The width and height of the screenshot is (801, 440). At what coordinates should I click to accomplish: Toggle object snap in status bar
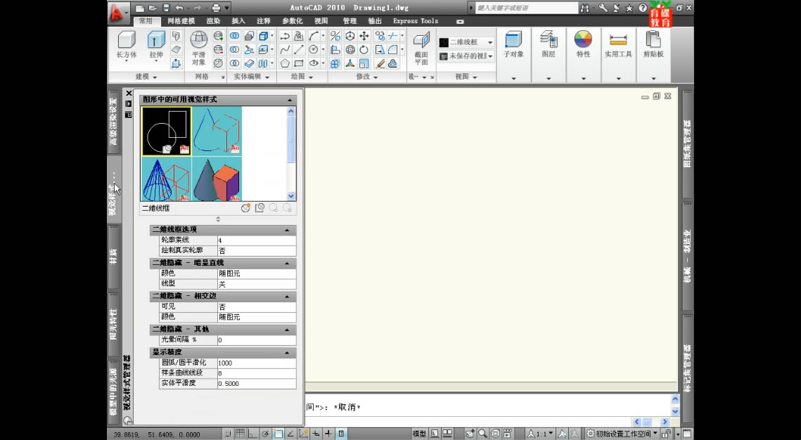(x=278, y=434)
